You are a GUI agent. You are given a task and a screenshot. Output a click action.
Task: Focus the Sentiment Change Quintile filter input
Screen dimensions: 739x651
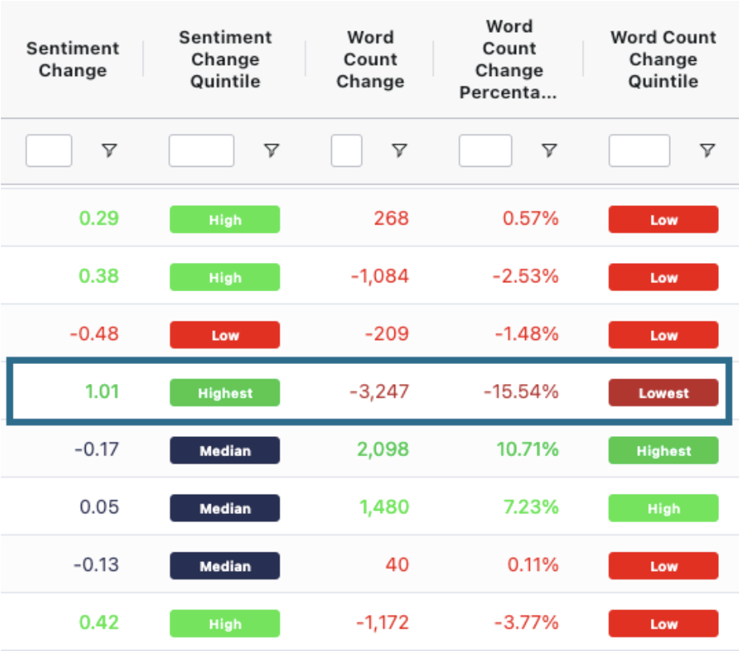point(201,150)
